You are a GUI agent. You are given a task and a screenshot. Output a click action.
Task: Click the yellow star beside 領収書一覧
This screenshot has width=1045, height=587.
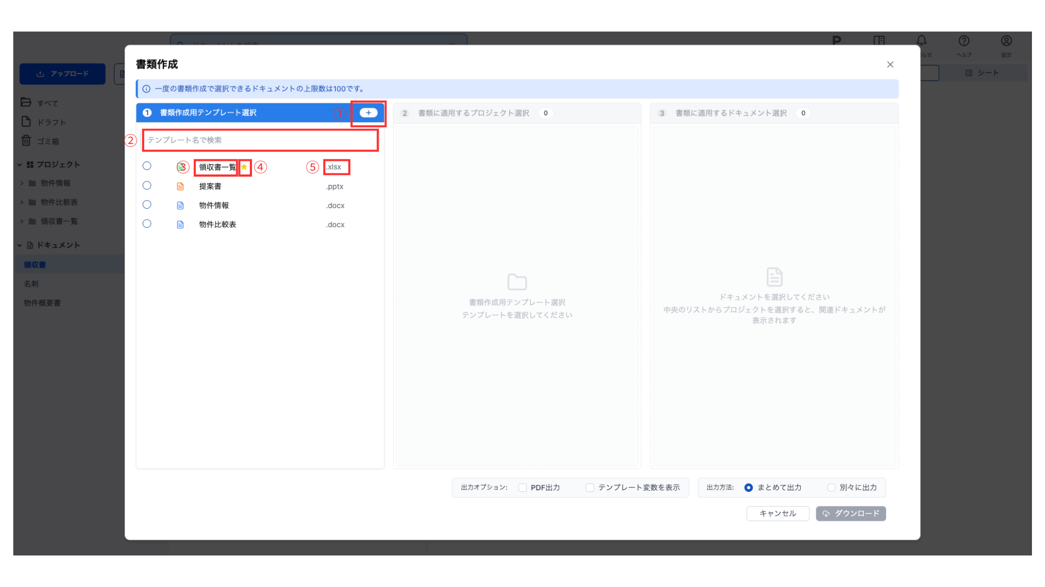click(x=244, y=167)
